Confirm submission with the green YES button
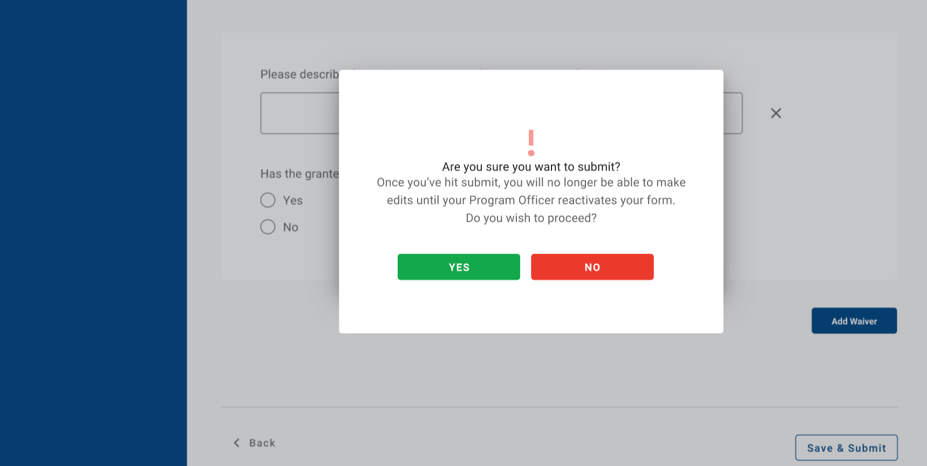Image resolution: width=927 pixels, height=466 pixels. (x=459, y=267)
